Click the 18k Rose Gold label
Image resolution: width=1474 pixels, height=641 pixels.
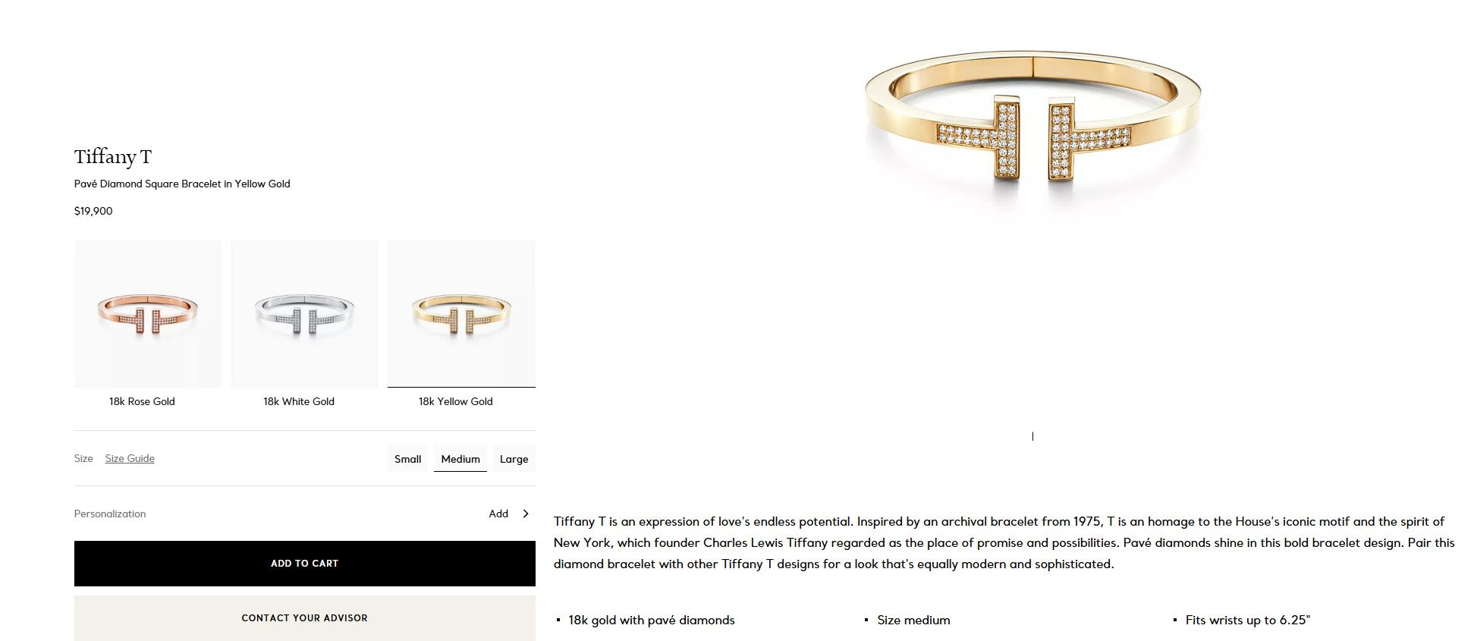142,401
